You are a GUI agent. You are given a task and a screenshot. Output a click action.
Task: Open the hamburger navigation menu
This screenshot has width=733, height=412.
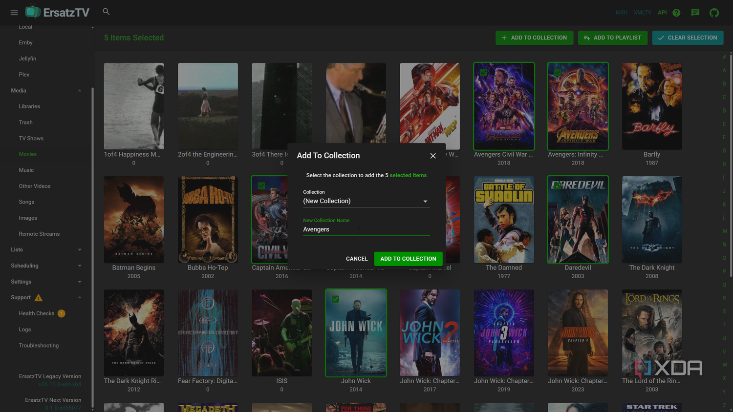coord(14,13)
